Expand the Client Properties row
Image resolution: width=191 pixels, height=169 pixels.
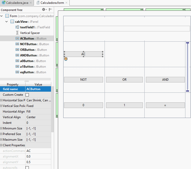1,145
